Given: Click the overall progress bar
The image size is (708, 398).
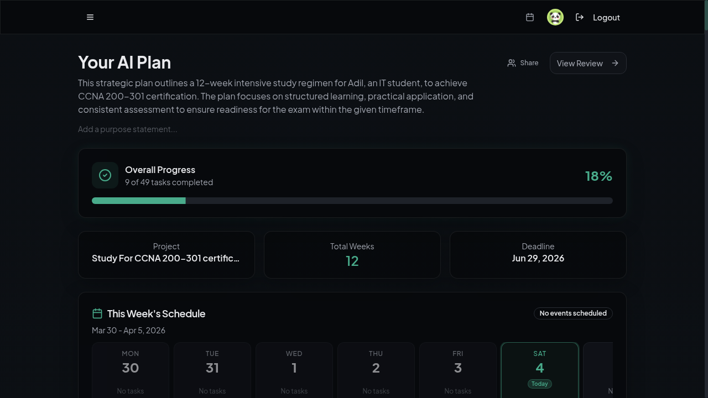Looking at the screenshot, I should point(352,201).
